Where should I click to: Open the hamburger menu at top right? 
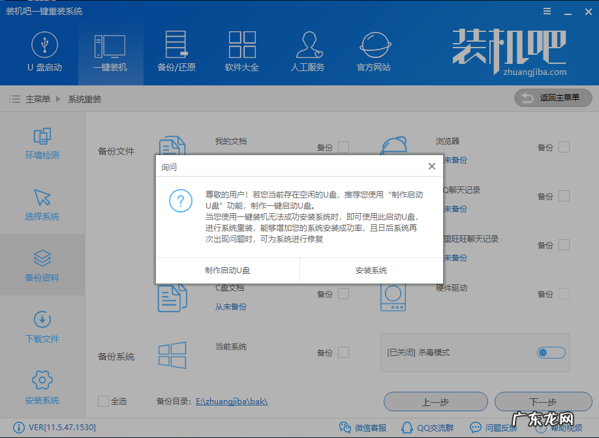tap(547, 10)
